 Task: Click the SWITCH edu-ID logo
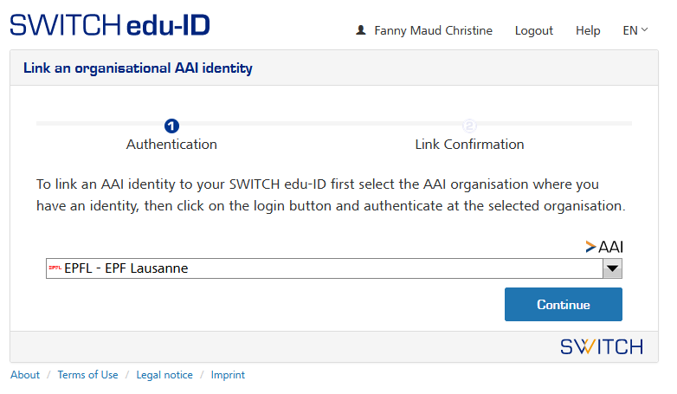110,24
